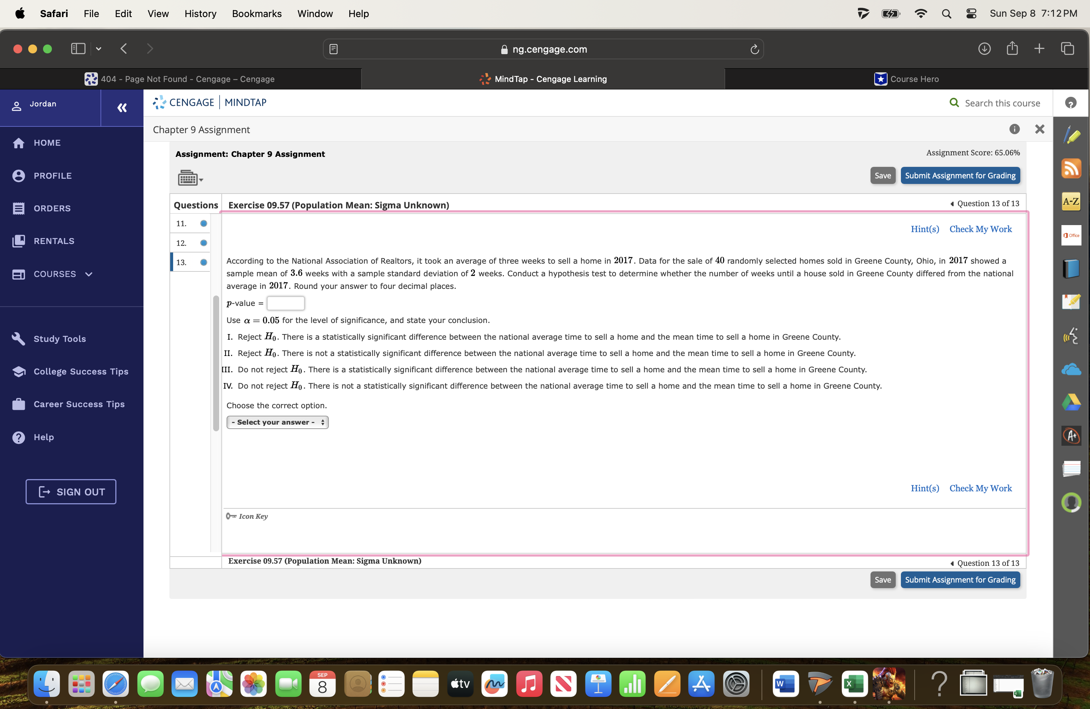The image size is (1090, 709).
Task: Open the OneDrive cloud icon in sidebar
Action: click(1072, 370)
